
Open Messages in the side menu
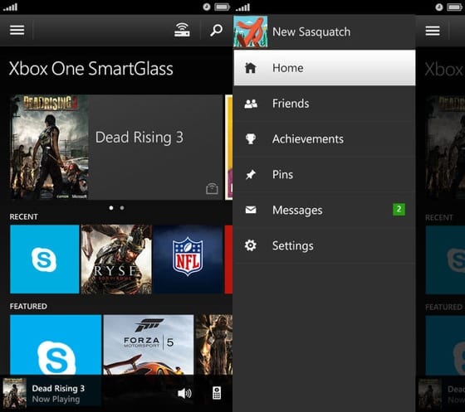coord(325,210)
